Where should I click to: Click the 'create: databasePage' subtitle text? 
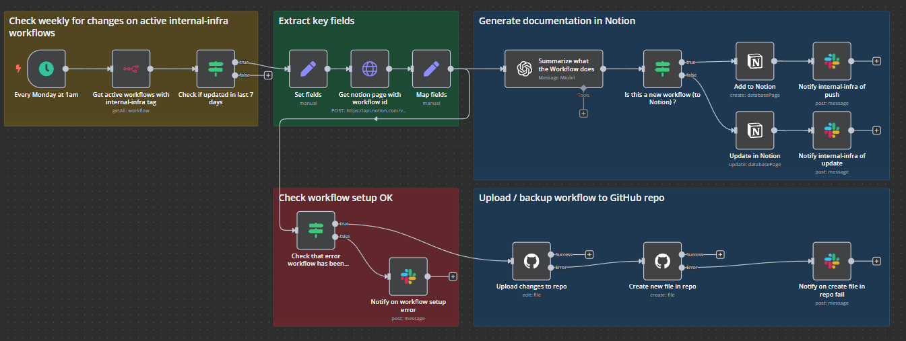pyautogui.click(x=754, y=95)
